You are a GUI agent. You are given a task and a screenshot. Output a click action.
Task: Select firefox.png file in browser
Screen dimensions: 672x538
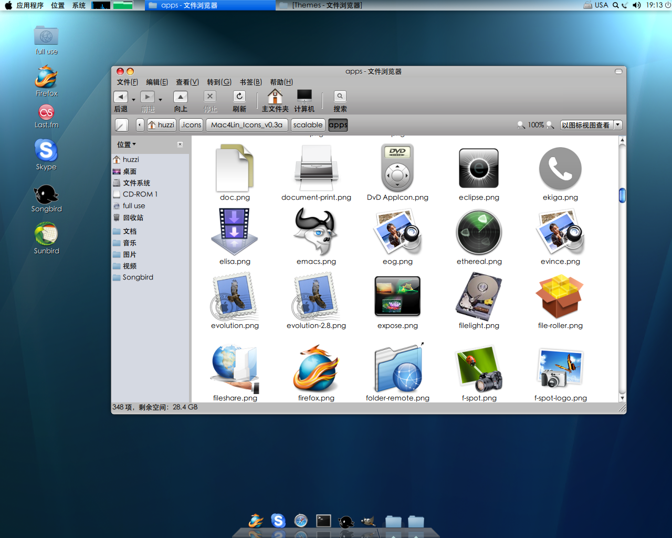[x=316, y=368]
